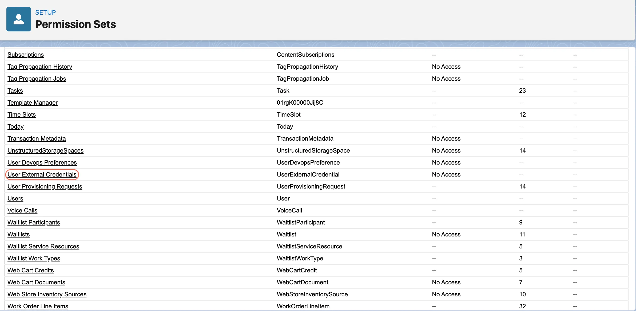Viewport: 636px width, 311px height.
Task: Click the value 11 in Waitlists row
Action: (x=522, y=234)
